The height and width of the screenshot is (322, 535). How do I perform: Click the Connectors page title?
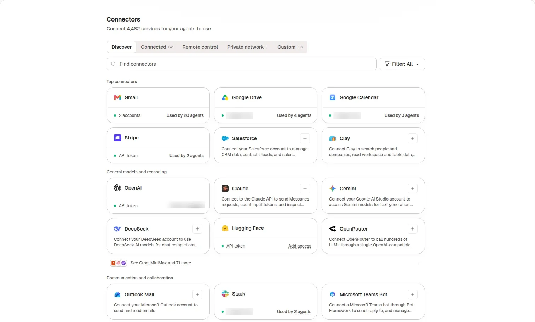(x=123, y=19)
